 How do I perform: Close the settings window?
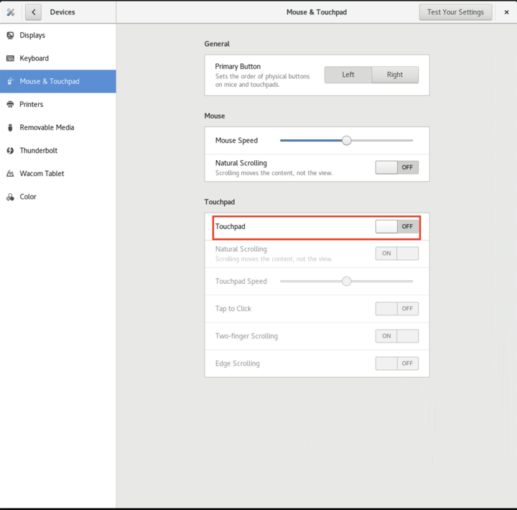click(506, 12)
